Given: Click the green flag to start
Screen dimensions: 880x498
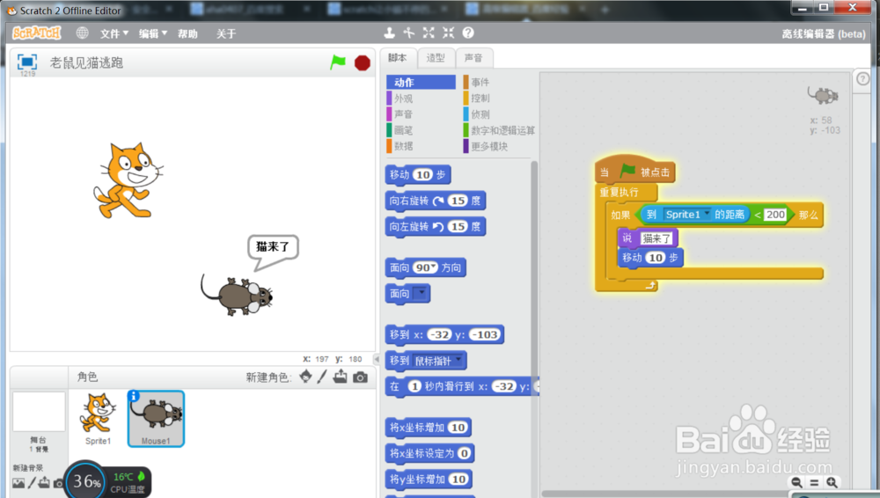Looking at the screenshot, I should pos(338,62).
